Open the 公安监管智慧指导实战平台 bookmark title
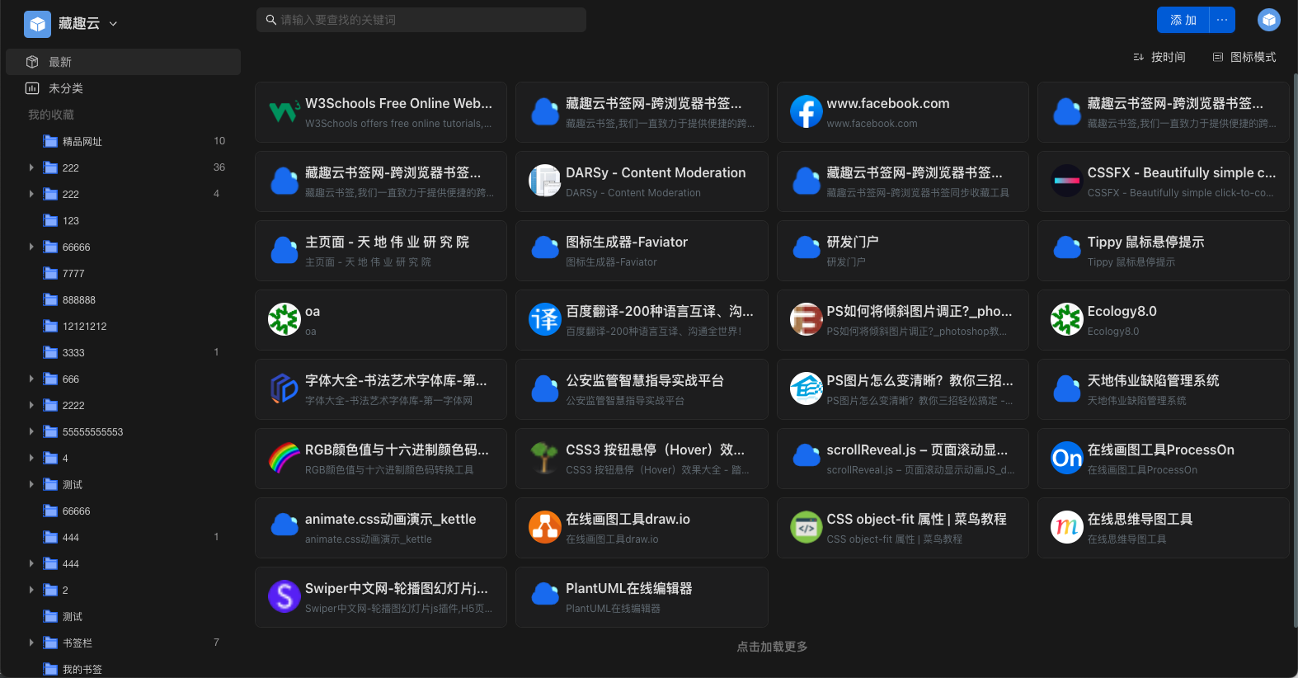Viewport: 1298px width, 678px height. [645, 380]
